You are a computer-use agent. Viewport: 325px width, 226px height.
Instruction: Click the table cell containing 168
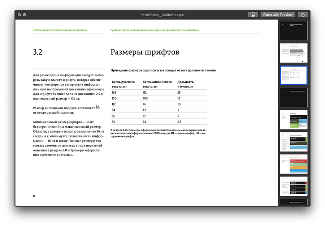[x=115, y=93]
